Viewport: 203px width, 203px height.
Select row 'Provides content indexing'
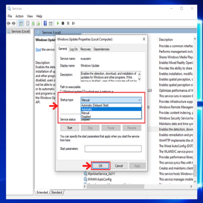coord(176,113)
